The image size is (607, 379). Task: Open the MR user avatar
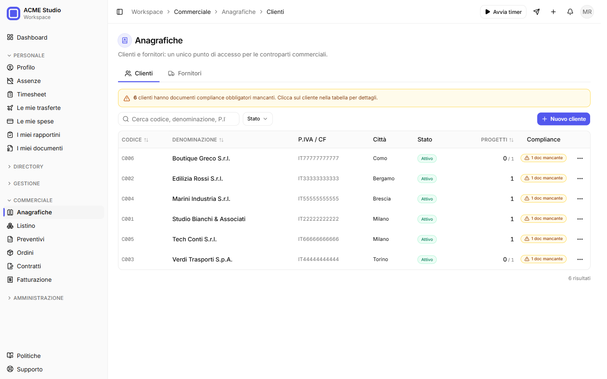point(587,12)
